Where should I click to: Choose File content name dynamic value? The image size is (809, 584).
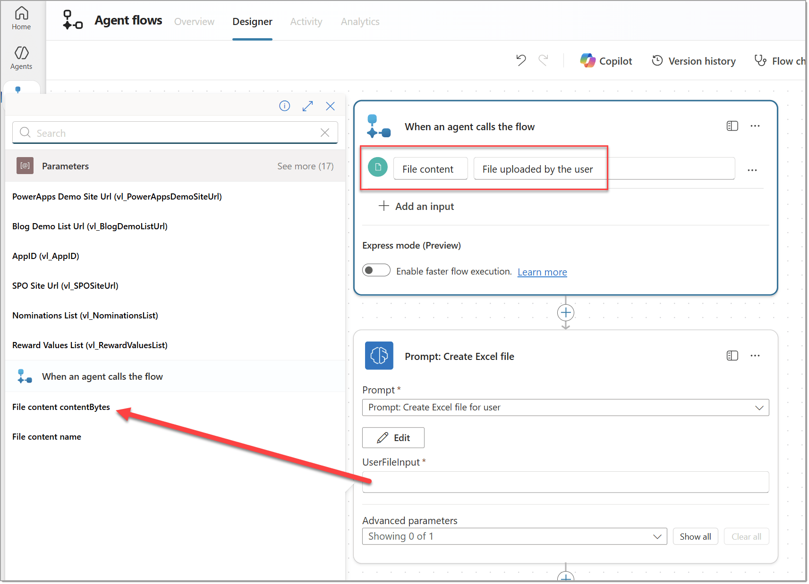(x=47, y=437)
